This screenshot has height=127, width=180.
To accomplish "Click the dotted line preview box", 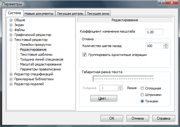I will (x=123, y=79).
